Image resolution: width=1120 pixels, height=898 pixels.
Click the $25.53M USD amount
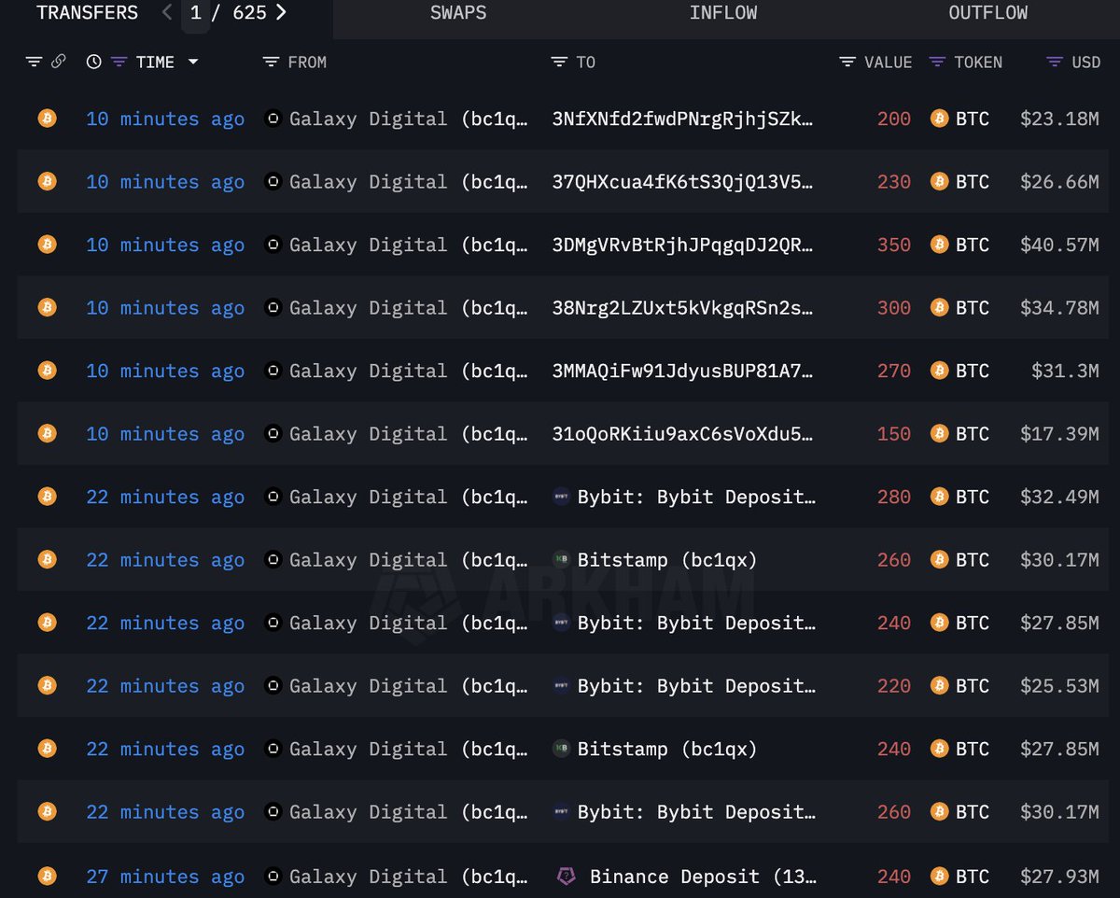[1059, 685]
